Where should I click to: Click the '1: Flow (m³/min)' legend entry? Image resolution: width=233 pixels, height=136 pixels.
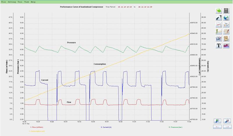click(37, 127)
